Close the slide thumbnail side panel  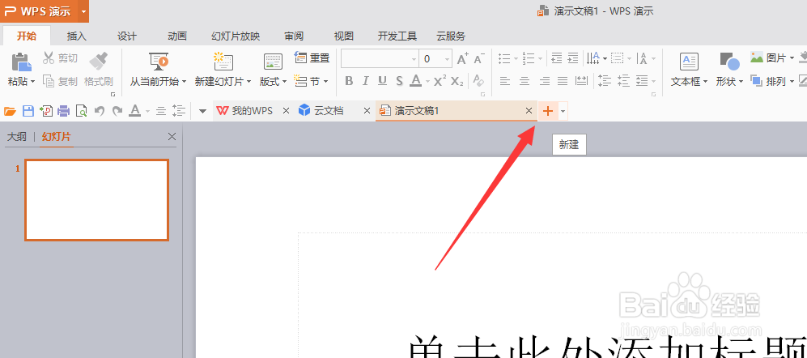172,137
